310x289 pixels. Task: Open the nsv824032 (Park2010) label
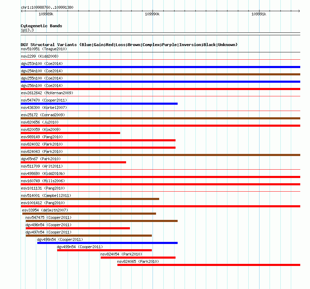click(42, 144)
